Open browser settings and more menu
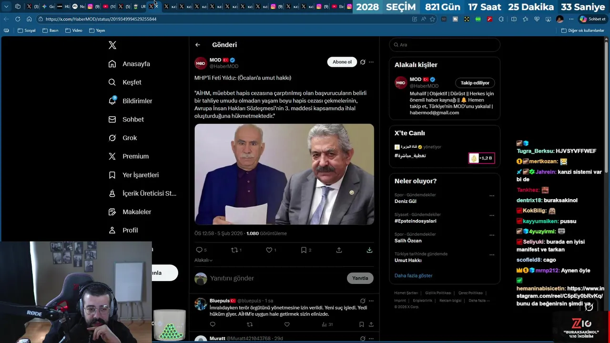This screenshot has height=343, width=610. (x=571, y=19)
